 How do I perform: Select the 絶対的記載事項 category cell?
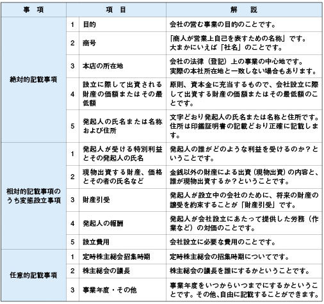pyautogui.click(x=33, y=79)
